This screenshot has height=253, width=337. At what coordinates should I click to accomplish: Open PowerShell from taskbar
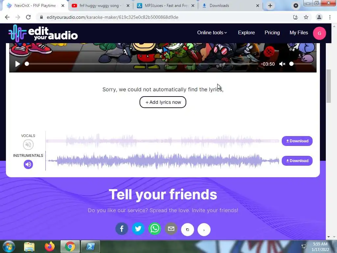pyautogui.click(x=90, y=246)
